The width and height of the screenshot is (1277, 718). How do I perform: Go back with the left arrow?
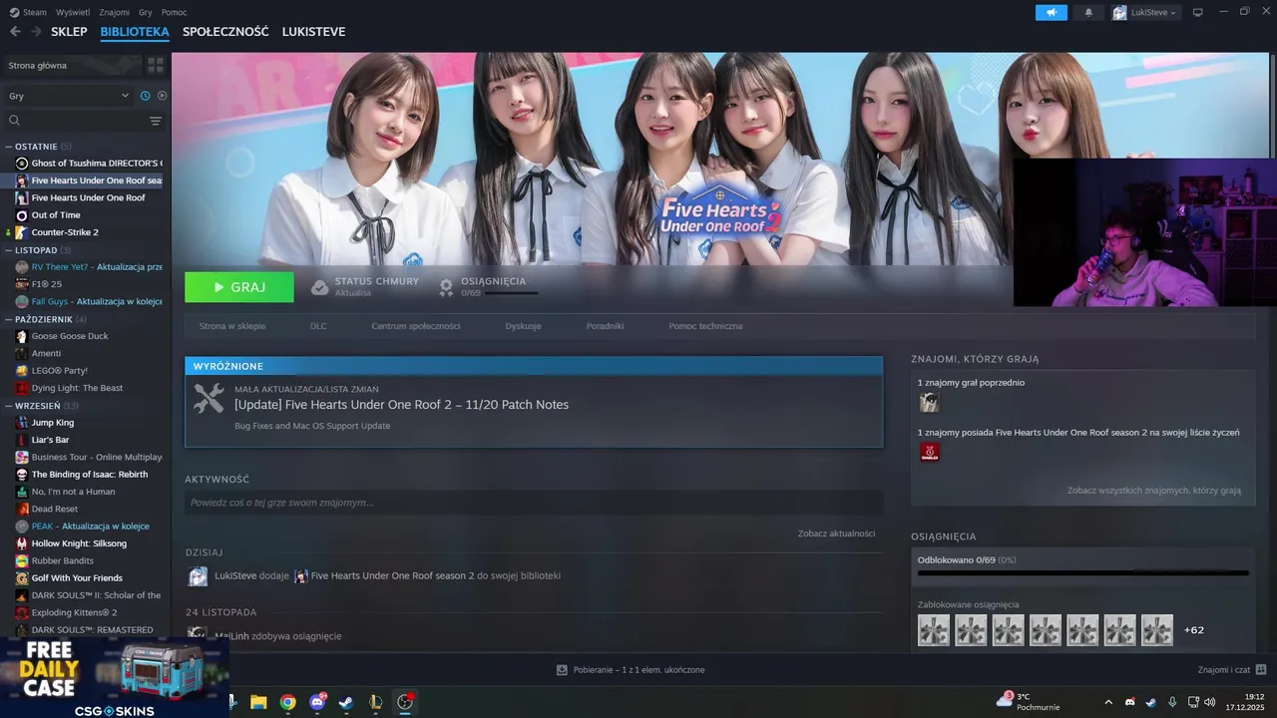tap(15, 32)
